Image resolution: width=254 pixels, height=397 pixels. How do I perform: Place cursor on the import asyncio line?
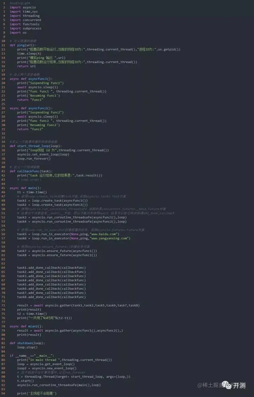pos(23,7)
